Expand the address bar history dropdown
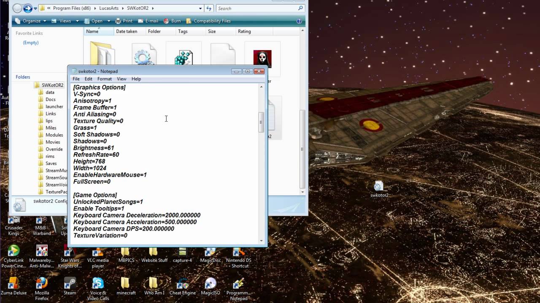 (200, 8)
